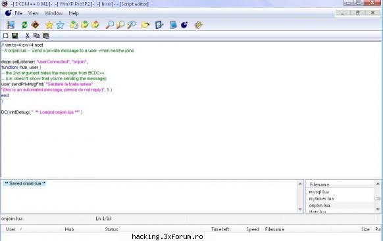Viewport: 383px width, 241px height.
Task: Click the Open File List folder icon
Action: point(145,25)
